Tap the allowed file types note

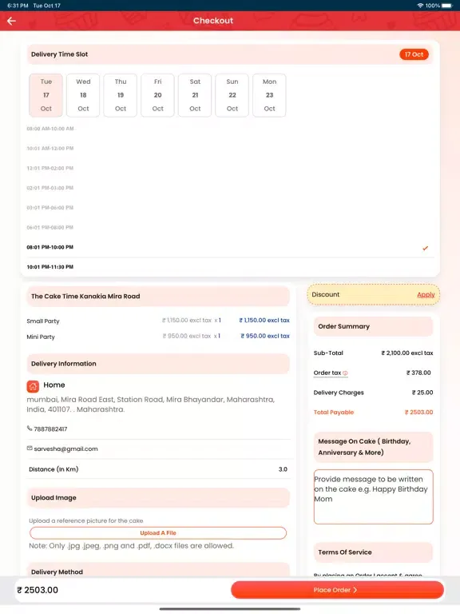coord(132,546)
